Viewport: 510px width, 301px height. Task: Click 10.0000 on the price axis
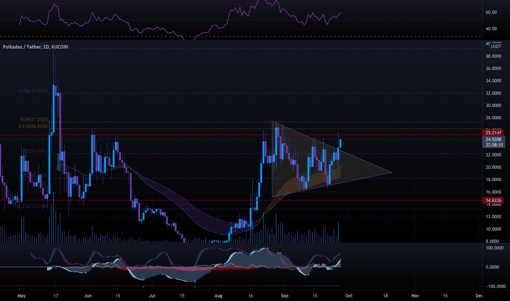(494, 229)
